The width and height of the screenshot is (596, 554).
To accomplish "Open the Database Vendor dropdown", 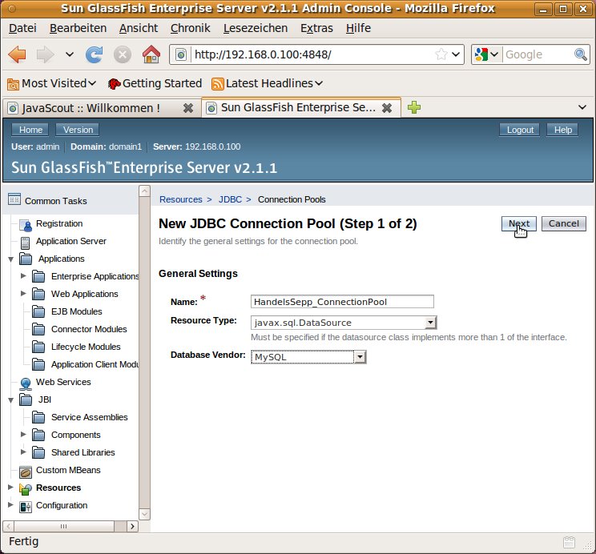I will [x=360, y=357].
